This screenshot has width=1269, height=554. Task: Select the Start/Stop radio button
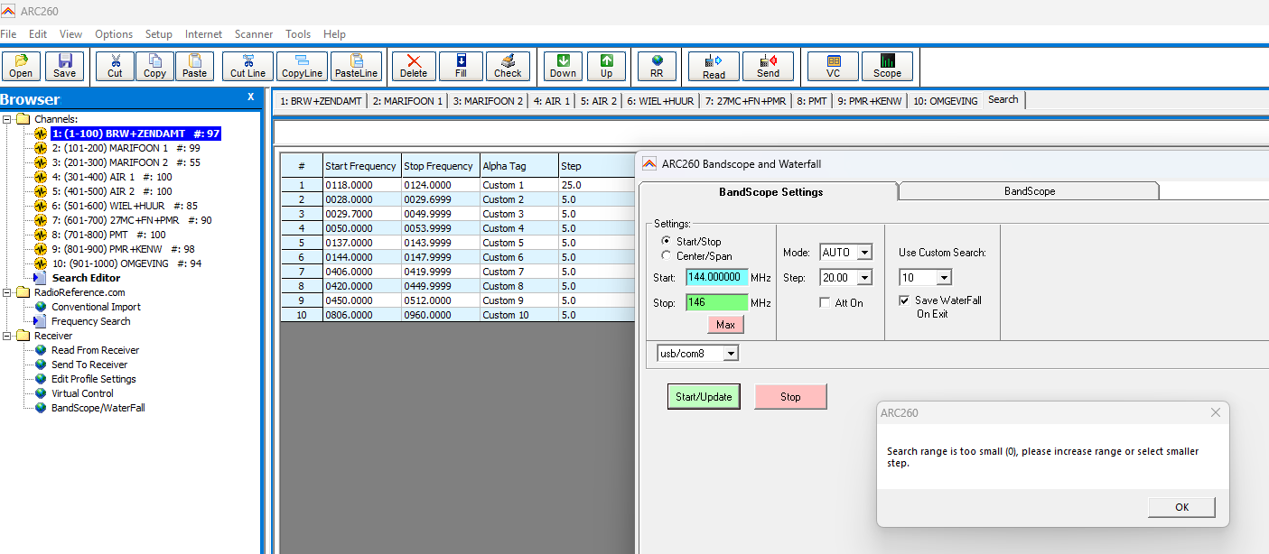pos(667,241)
